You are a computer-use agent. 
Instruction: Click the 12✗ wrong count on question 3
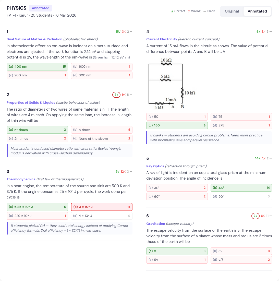click(123, 172)
